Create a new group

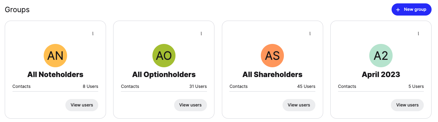(x=412, y=9)
